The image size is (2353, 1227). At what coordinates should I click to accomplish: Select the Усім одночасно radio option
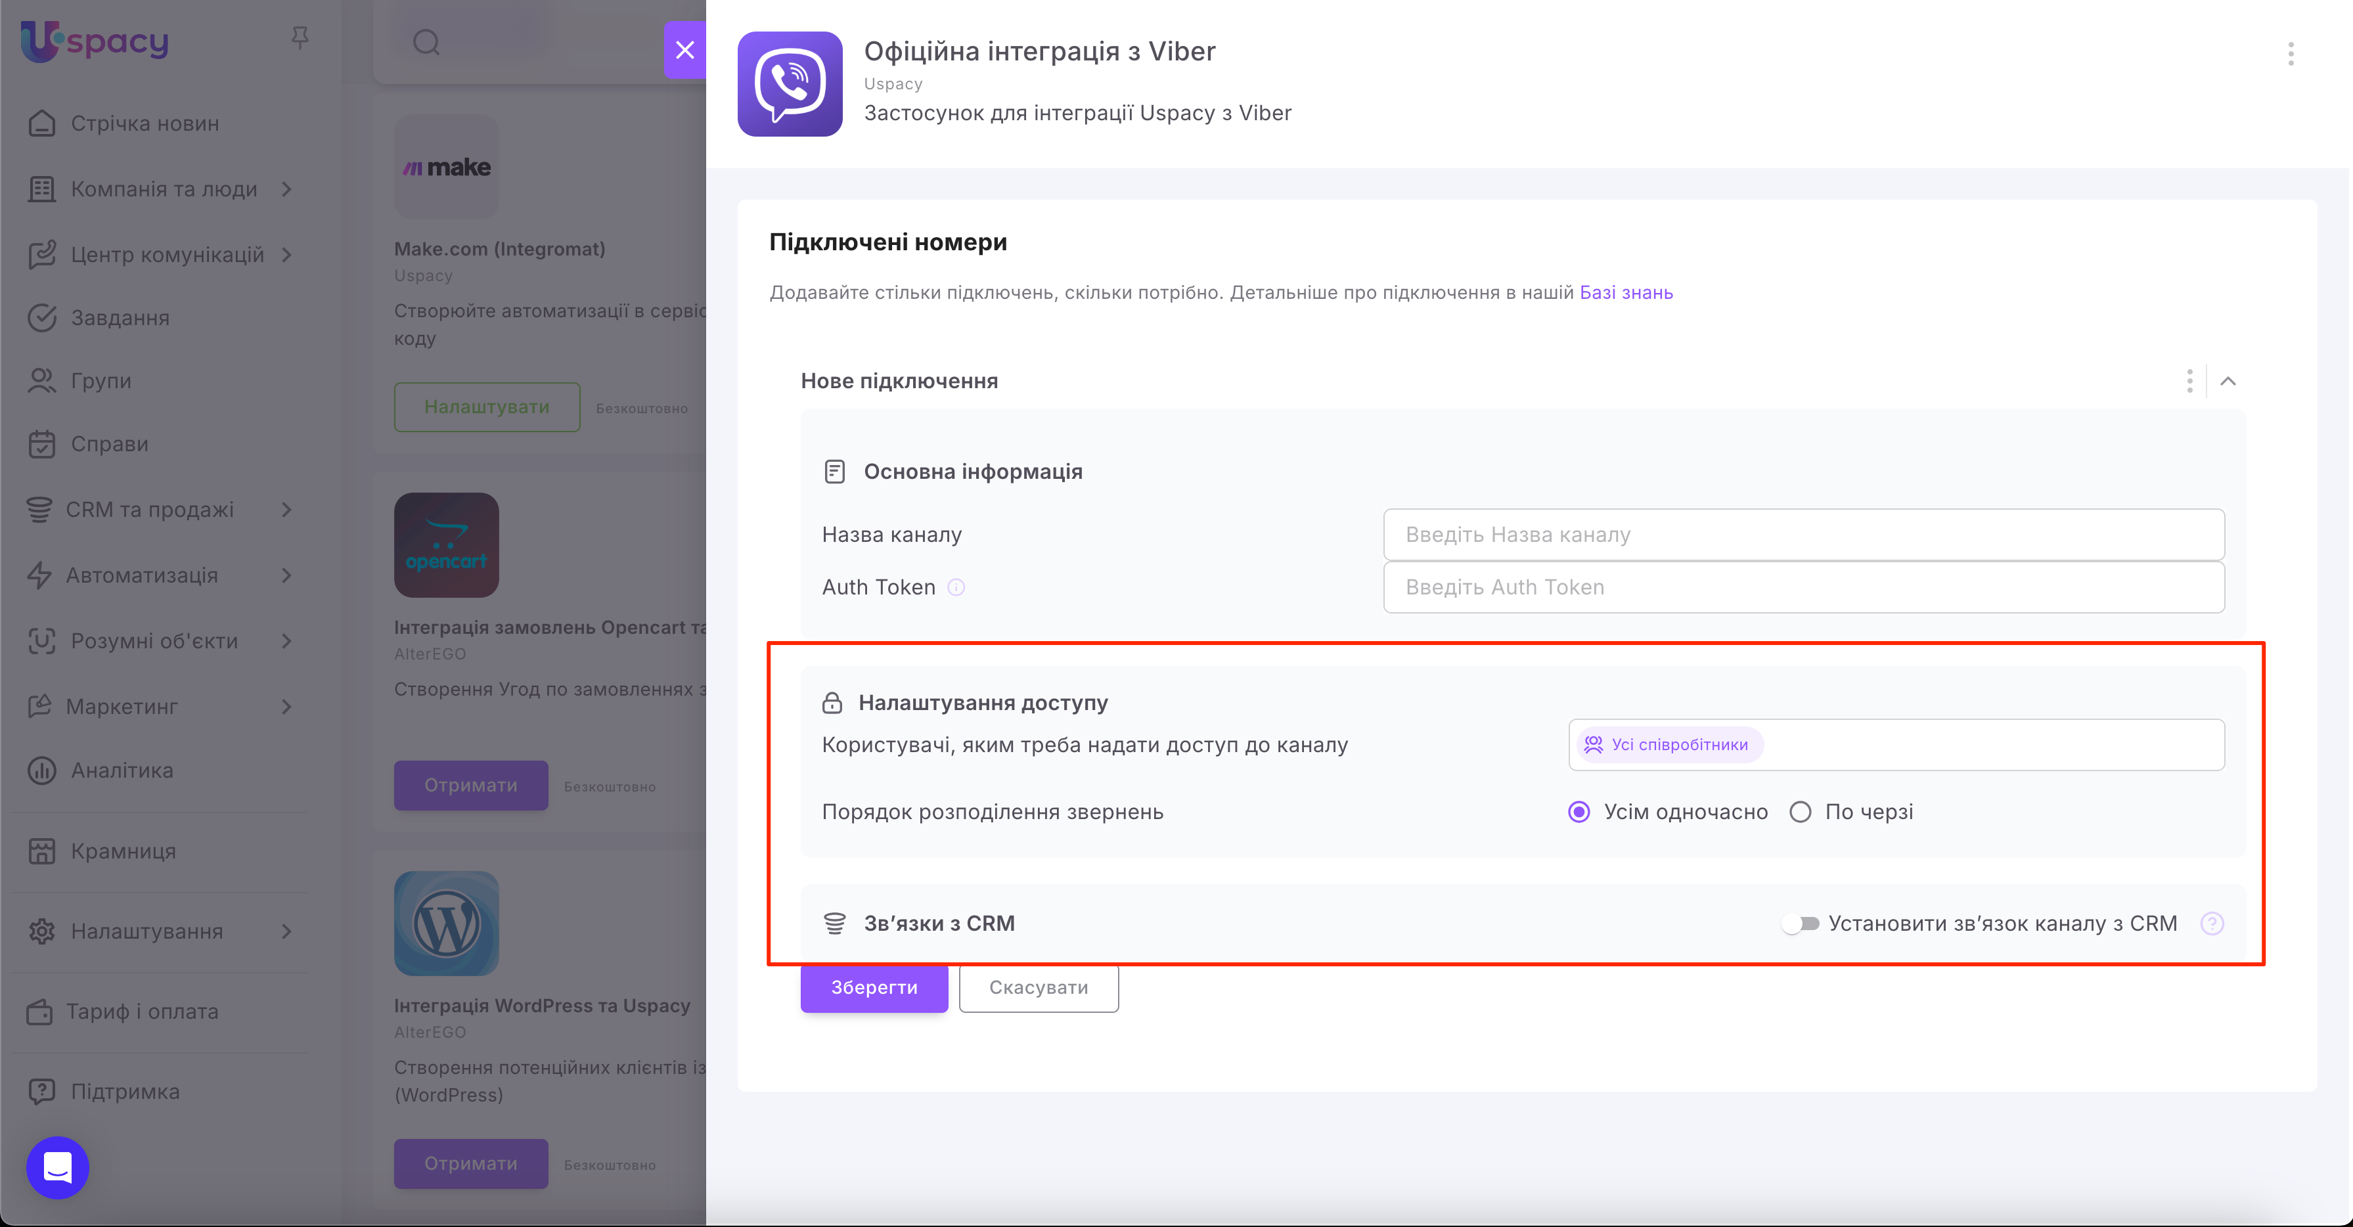[1579, 811]
